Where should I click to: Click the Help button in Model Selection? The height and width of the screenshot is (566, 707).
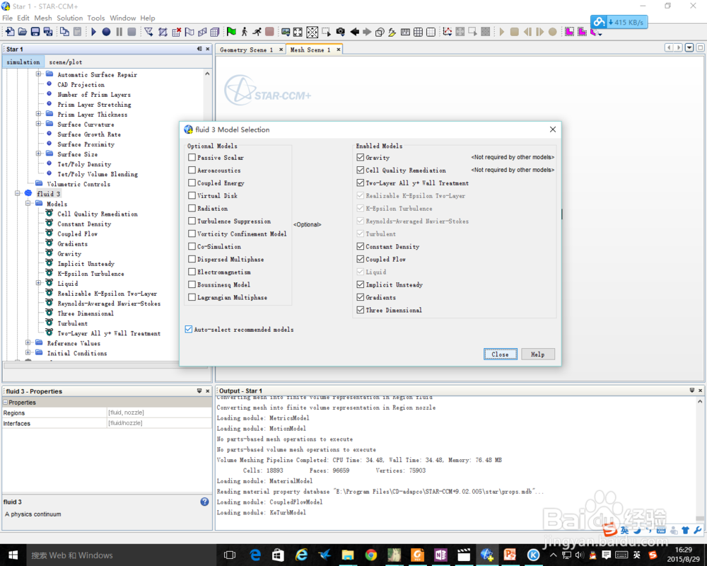(537, 354)
